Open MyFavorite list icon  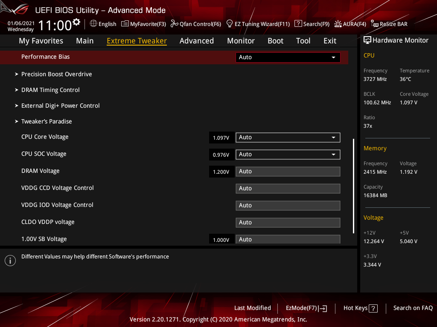(x=125, y=24)
